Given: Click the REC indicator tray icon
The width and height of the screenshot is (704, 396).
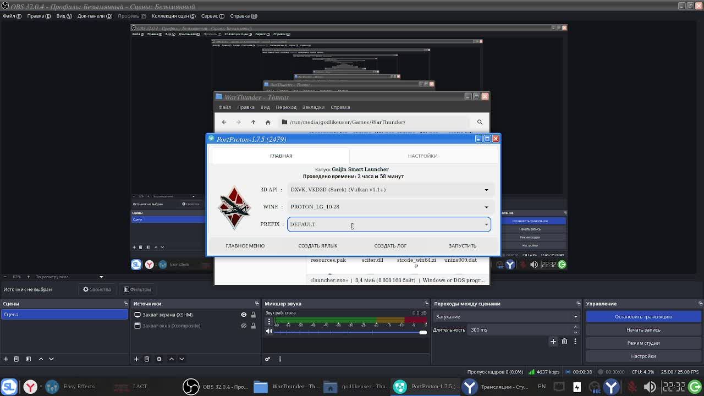Looking at the screenshot, I should coord(595,387).
